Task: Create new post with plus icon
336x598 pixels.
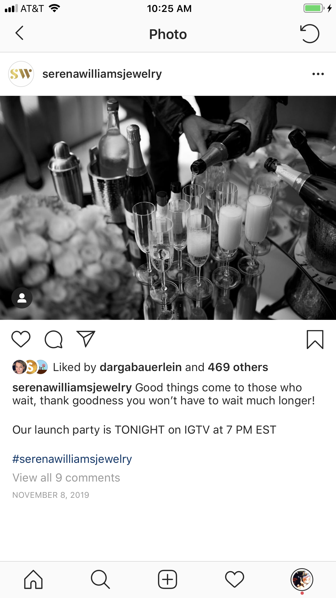Action: (x=167, y=579)
